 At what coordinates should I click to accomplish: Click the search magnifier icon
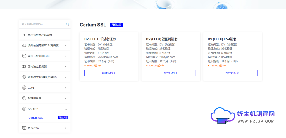(x=67, y=24)
